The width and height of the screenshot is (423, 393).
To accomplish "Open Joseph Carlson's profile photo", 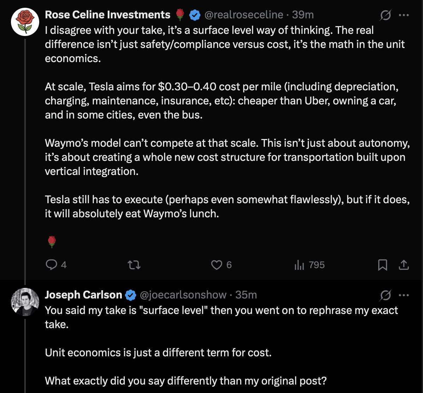I will click(x=25, y=301).
